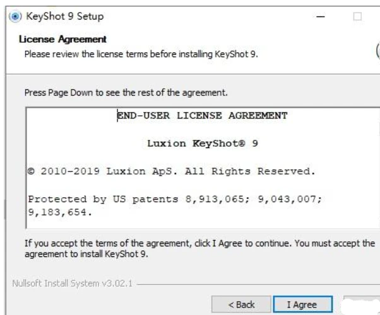
Task: Click the bold License Agreement header
Action: pos(62,39)
